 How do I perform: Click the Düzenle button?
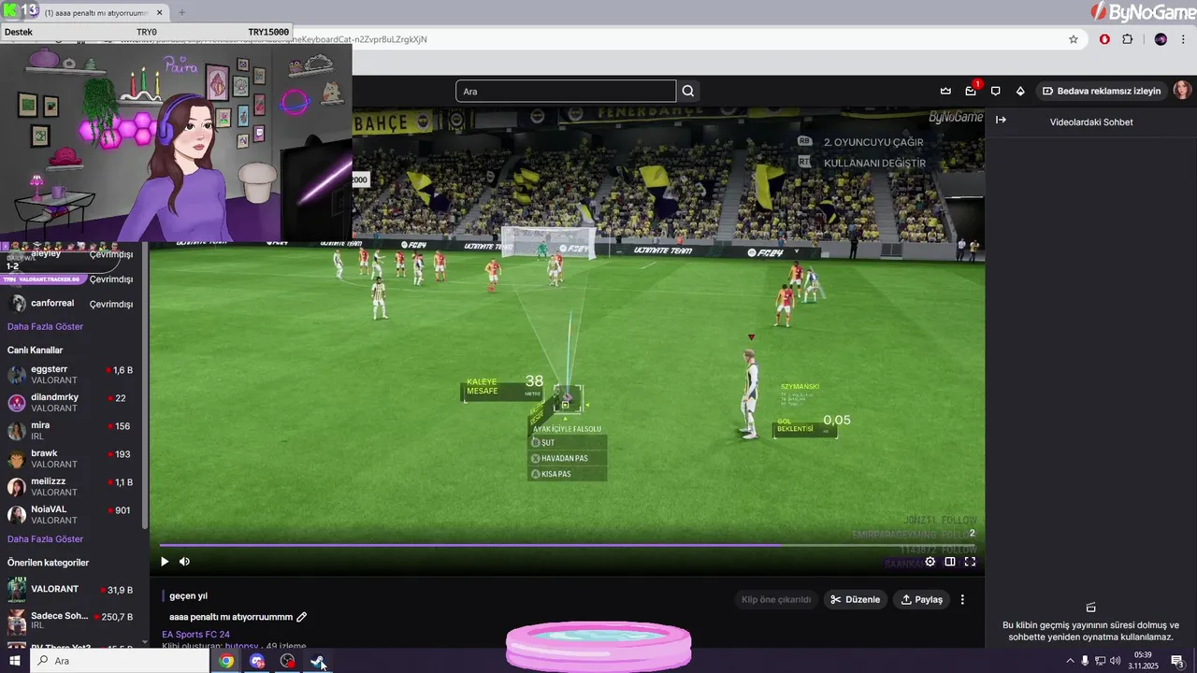point(856,599)
